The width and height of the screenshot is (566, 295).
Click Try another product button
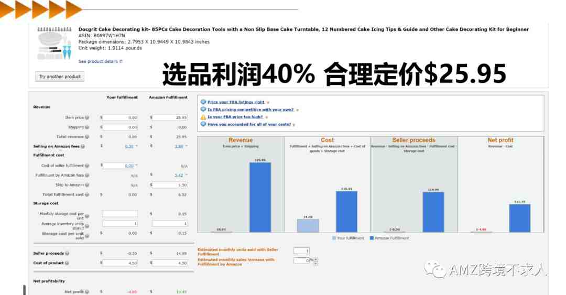(60, 77)
